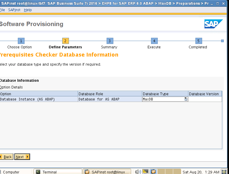Click the desktop switcher icon beside clock
The height and width of the screenshot is (174, 229).
(x=224, y=172)
